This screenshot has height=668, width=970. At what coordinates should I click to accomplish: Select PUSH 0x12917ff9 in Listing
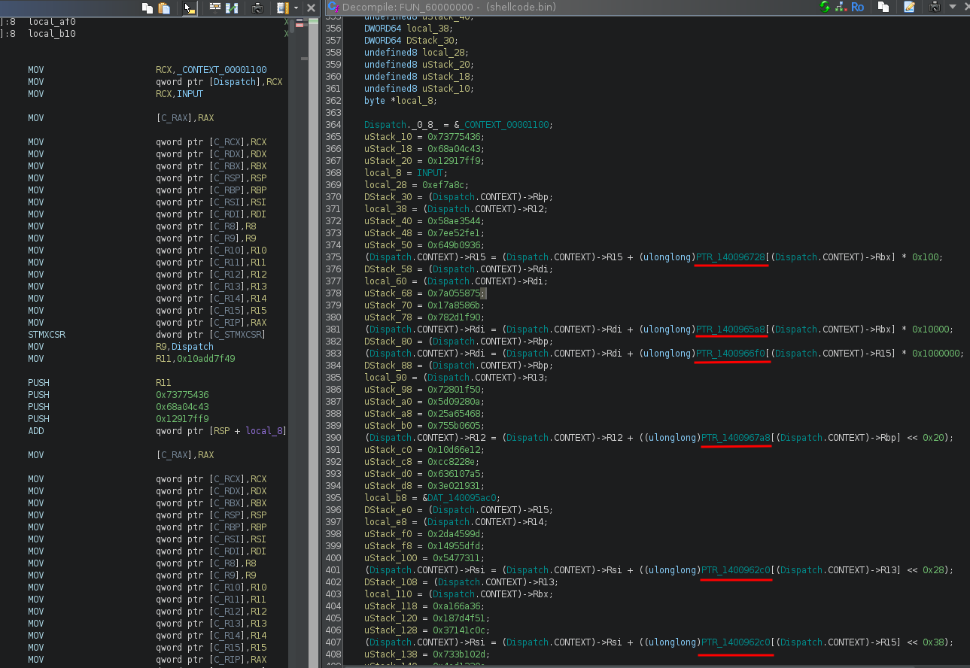pos(118,419)
